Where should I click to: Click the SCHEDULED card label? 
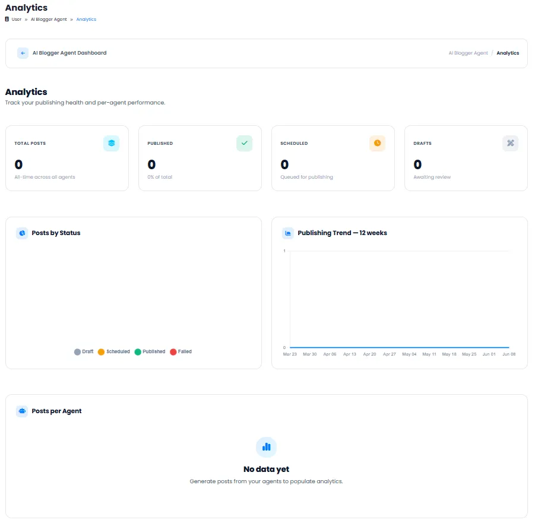[x=294, y=143]
